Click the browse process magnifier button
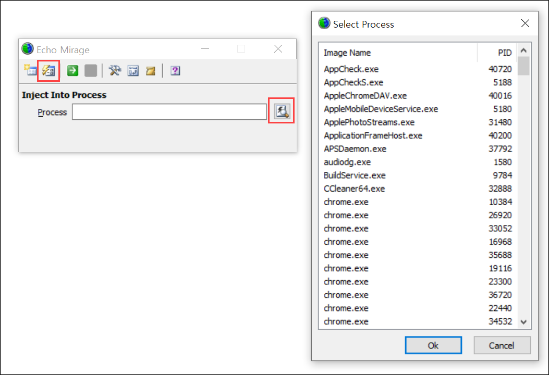This screenshot has height=375, width=549. 282,111
